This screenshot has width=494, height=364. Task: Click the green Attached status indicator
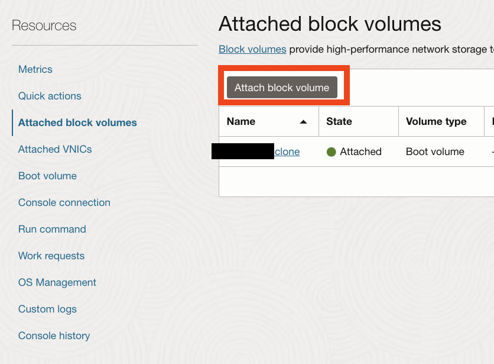[331, 152]
